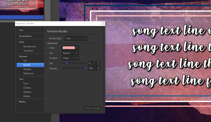Image resolution: width=211 pixels, height=122 pixels.
Task: Open the Position dropdown set to Outer
Action: point(70,58)
